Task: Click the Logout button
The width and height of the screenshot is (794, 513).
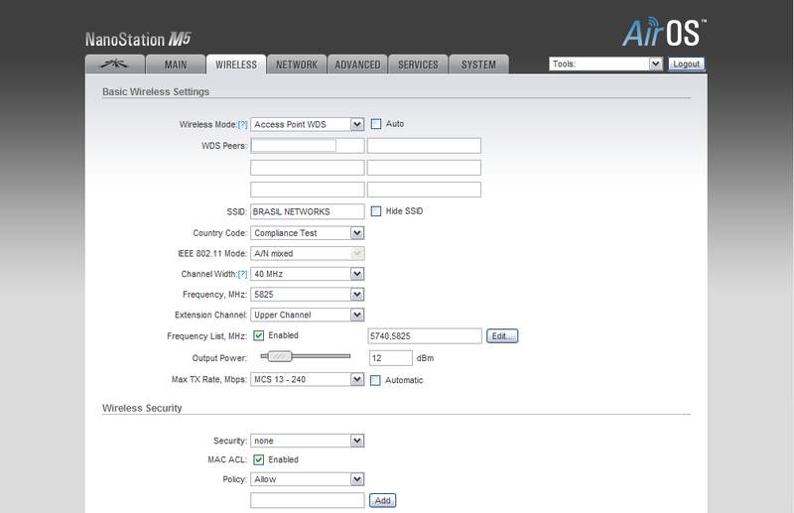Action: 686,64
